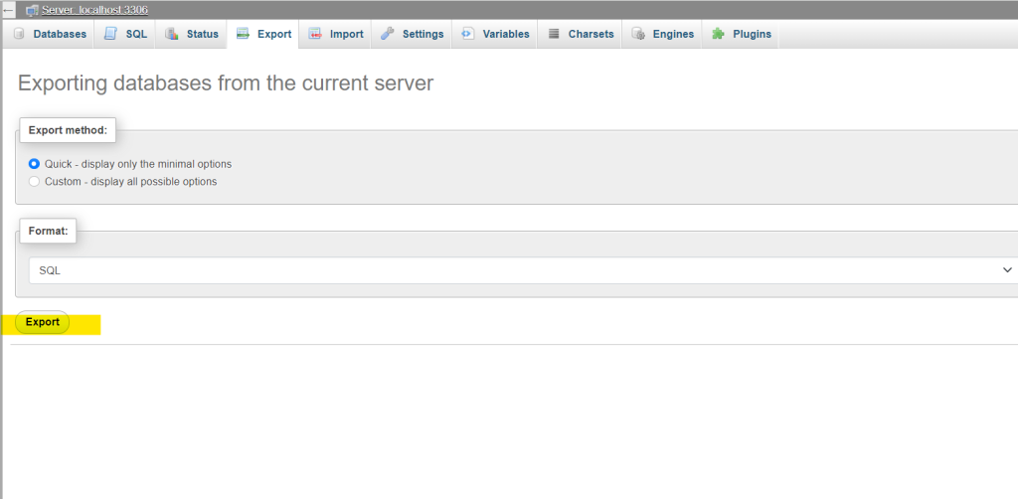Click the Export button

42,322
